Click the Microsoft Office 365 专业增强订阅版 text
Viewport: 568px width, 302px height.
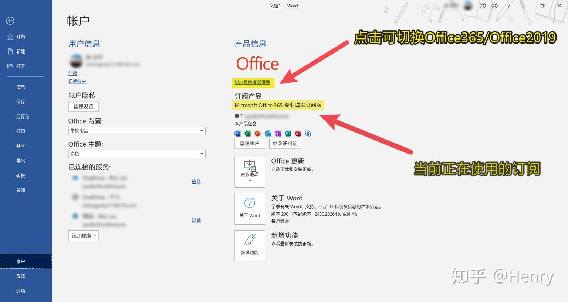click(x=278, y=105)
